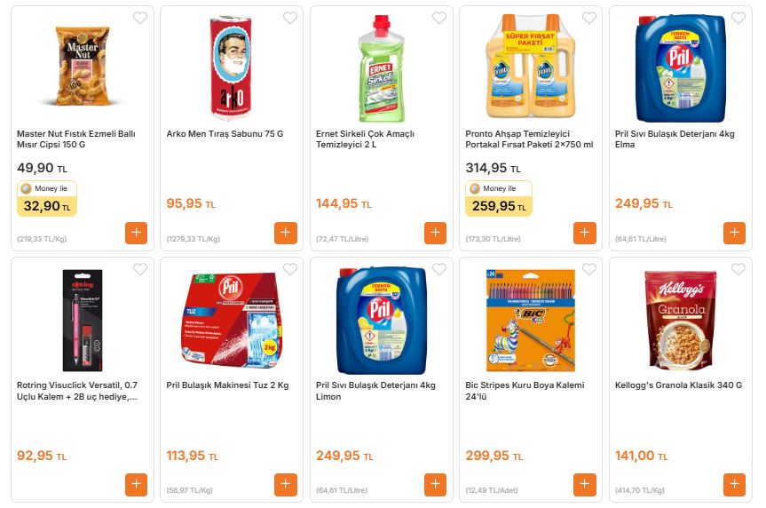The image size is (766, 508).
Task: Open Pril Bulaşık Makinesi Tuz 2 Kg link
Action: pos(227,385)
